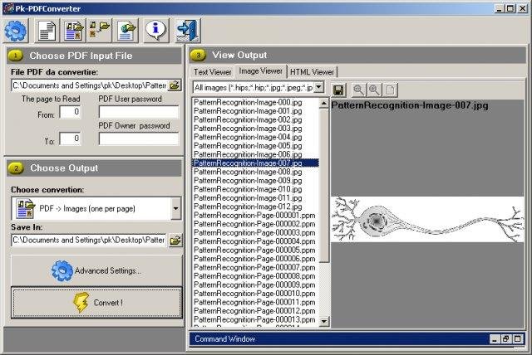Click the PDF to HTML globe toolbar icon
Screen dimensions: 532x355
126,31
